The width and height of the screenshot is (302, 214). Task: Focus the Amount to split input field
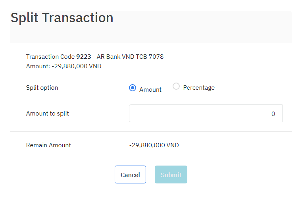206,114
